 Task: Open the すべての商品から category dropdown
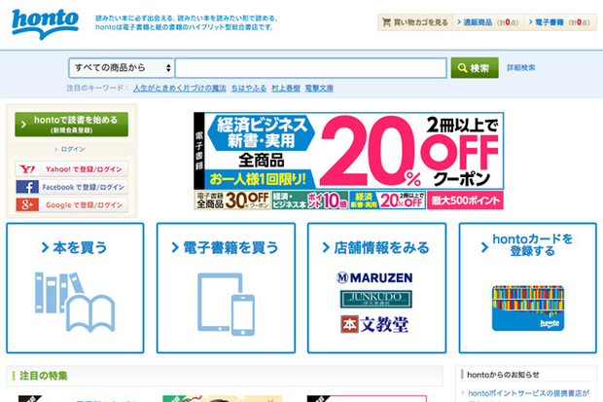pyautogui.click(x=122, y=68)
